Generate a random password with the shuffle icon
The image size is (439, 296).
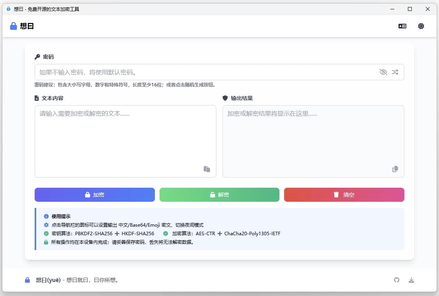tap(395, 72)
